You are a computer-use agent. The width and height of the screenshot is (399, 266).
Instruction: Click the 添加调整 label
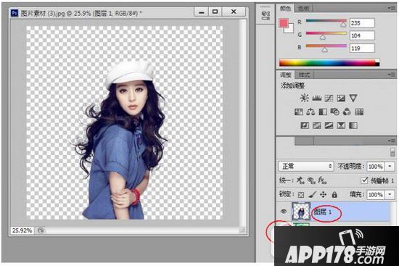[x=292, y=86]
